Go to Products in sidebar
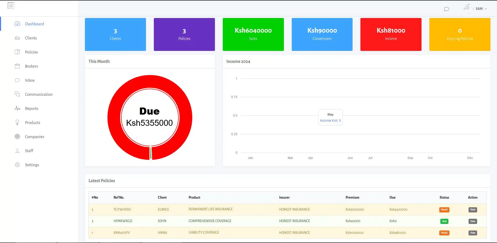The width and height of the screenshot is (497, 243). click(33, 123)
